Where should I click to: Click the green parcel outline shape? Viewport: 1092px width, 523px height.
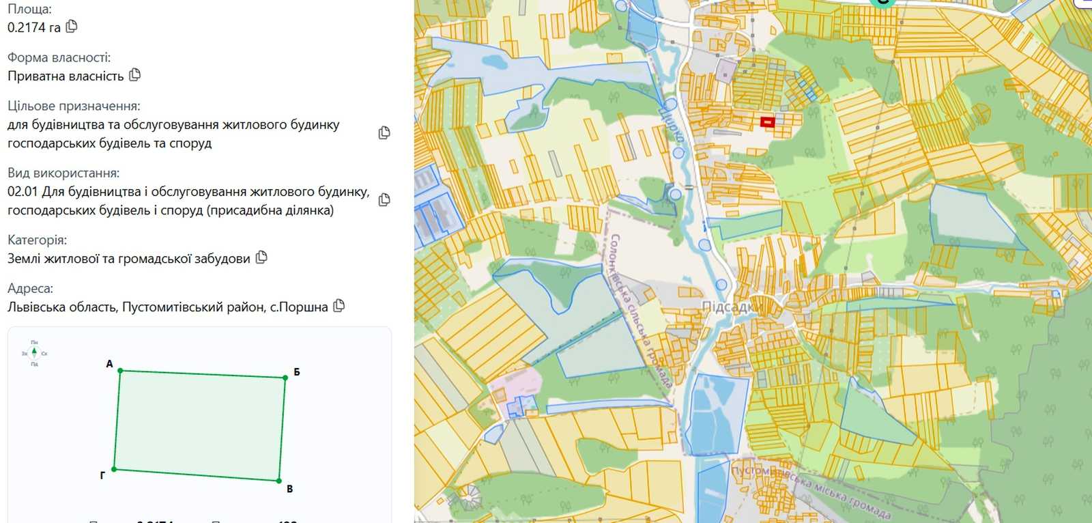point(199,425)
